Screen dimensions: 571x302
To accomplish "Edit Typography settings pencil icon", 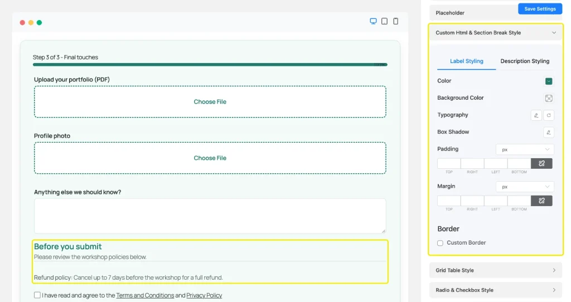I will (536, 115).
